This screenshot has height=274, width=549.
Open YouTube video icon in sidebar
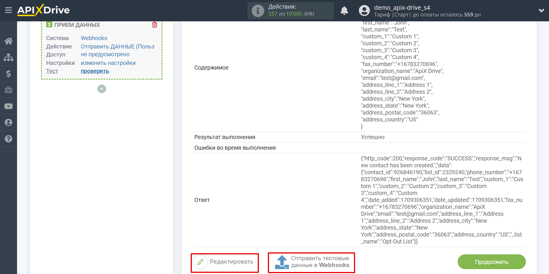[8, 106]
